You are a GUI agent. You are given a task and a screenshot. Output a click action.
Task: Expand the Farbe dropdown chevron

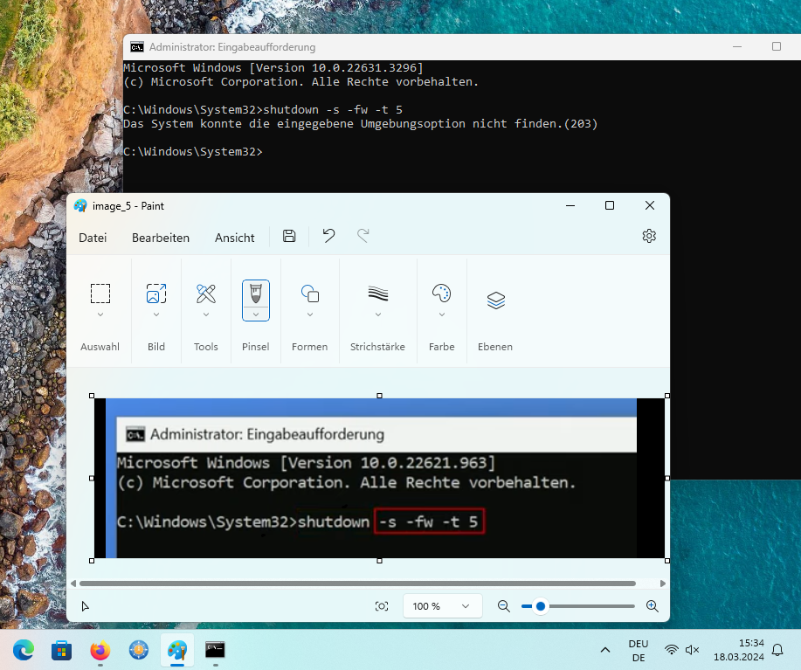(x=442, y=314)
